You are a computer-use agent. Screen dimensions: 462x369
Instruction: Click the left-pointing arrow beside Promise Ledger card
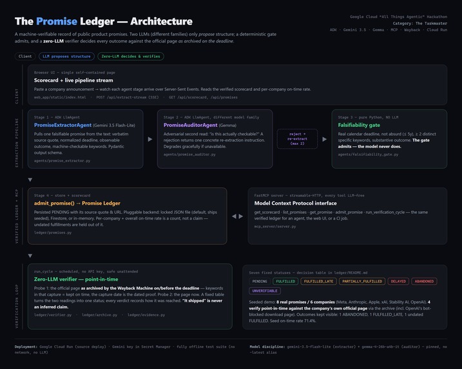(234, 216)
